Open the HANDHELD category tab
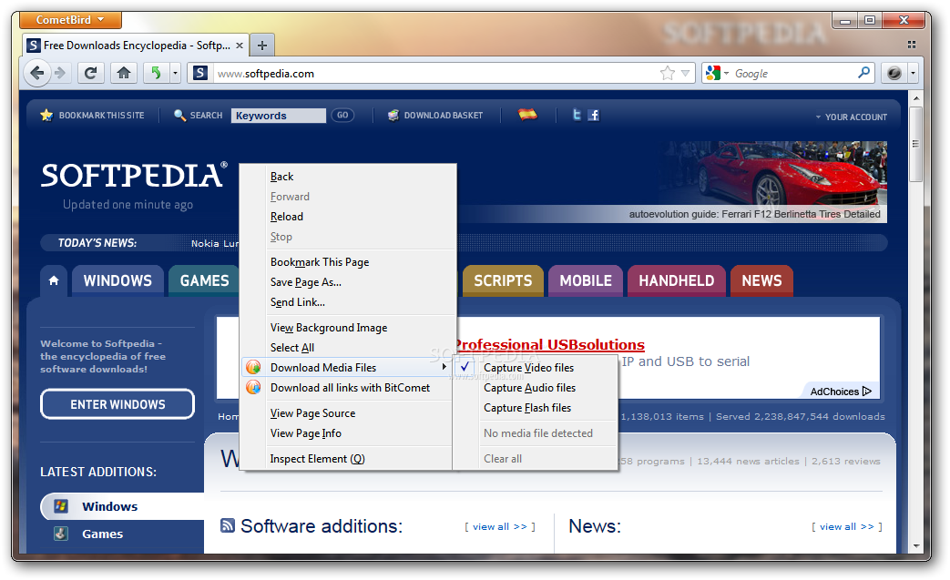The height and width of the screenshot is (580, 950). (x=676, y=280)
